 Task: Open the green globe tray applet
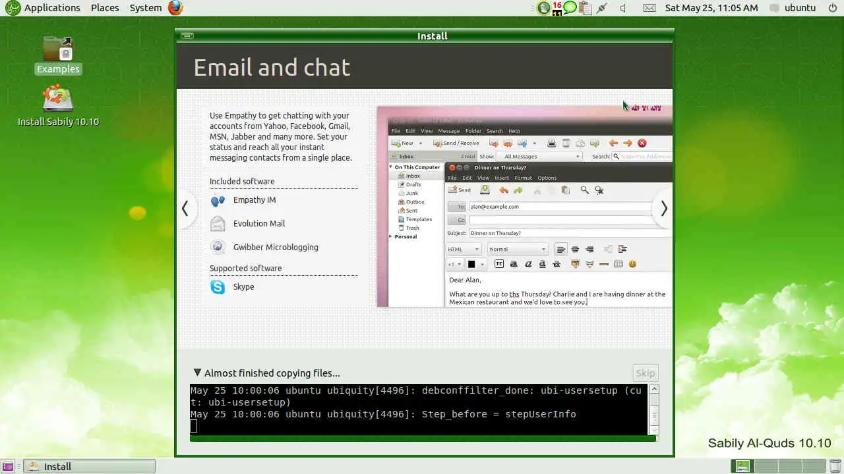[x=543, y=8]
